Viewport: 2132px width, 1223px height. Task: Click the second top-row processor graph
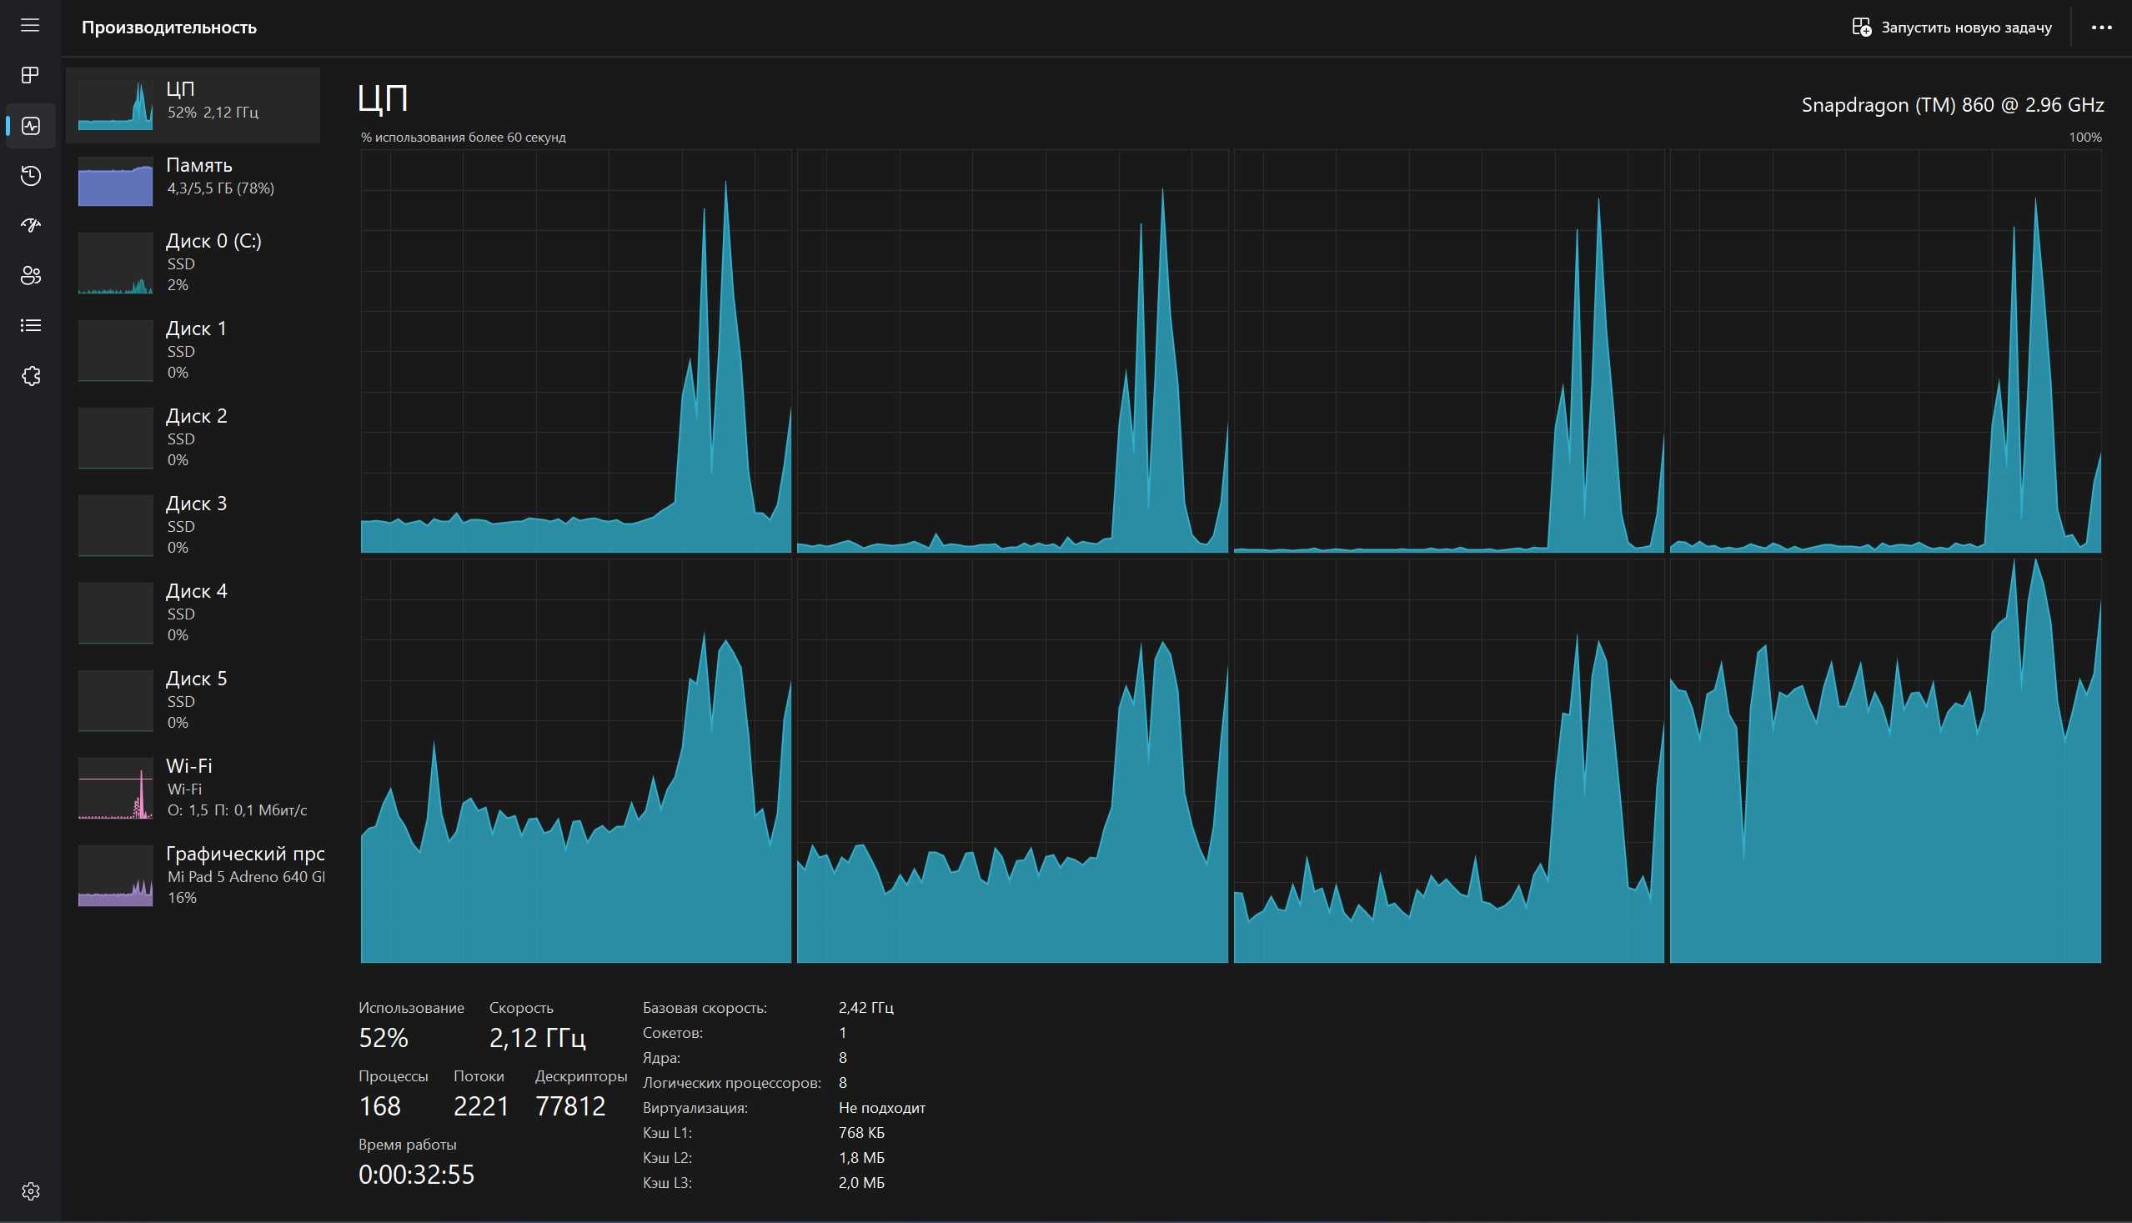point(1012,351)
